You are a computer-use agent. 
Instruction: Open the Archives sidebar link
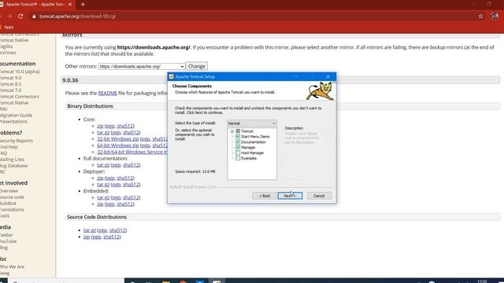[8, 53]
